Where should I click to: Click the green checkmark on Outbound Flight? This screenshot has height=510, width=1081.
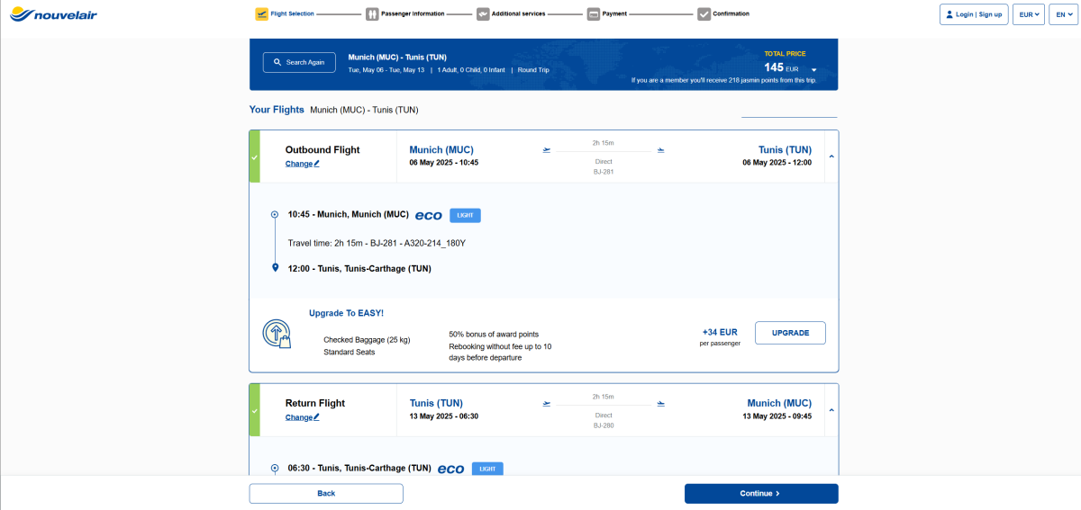click(x=254, y=157)
